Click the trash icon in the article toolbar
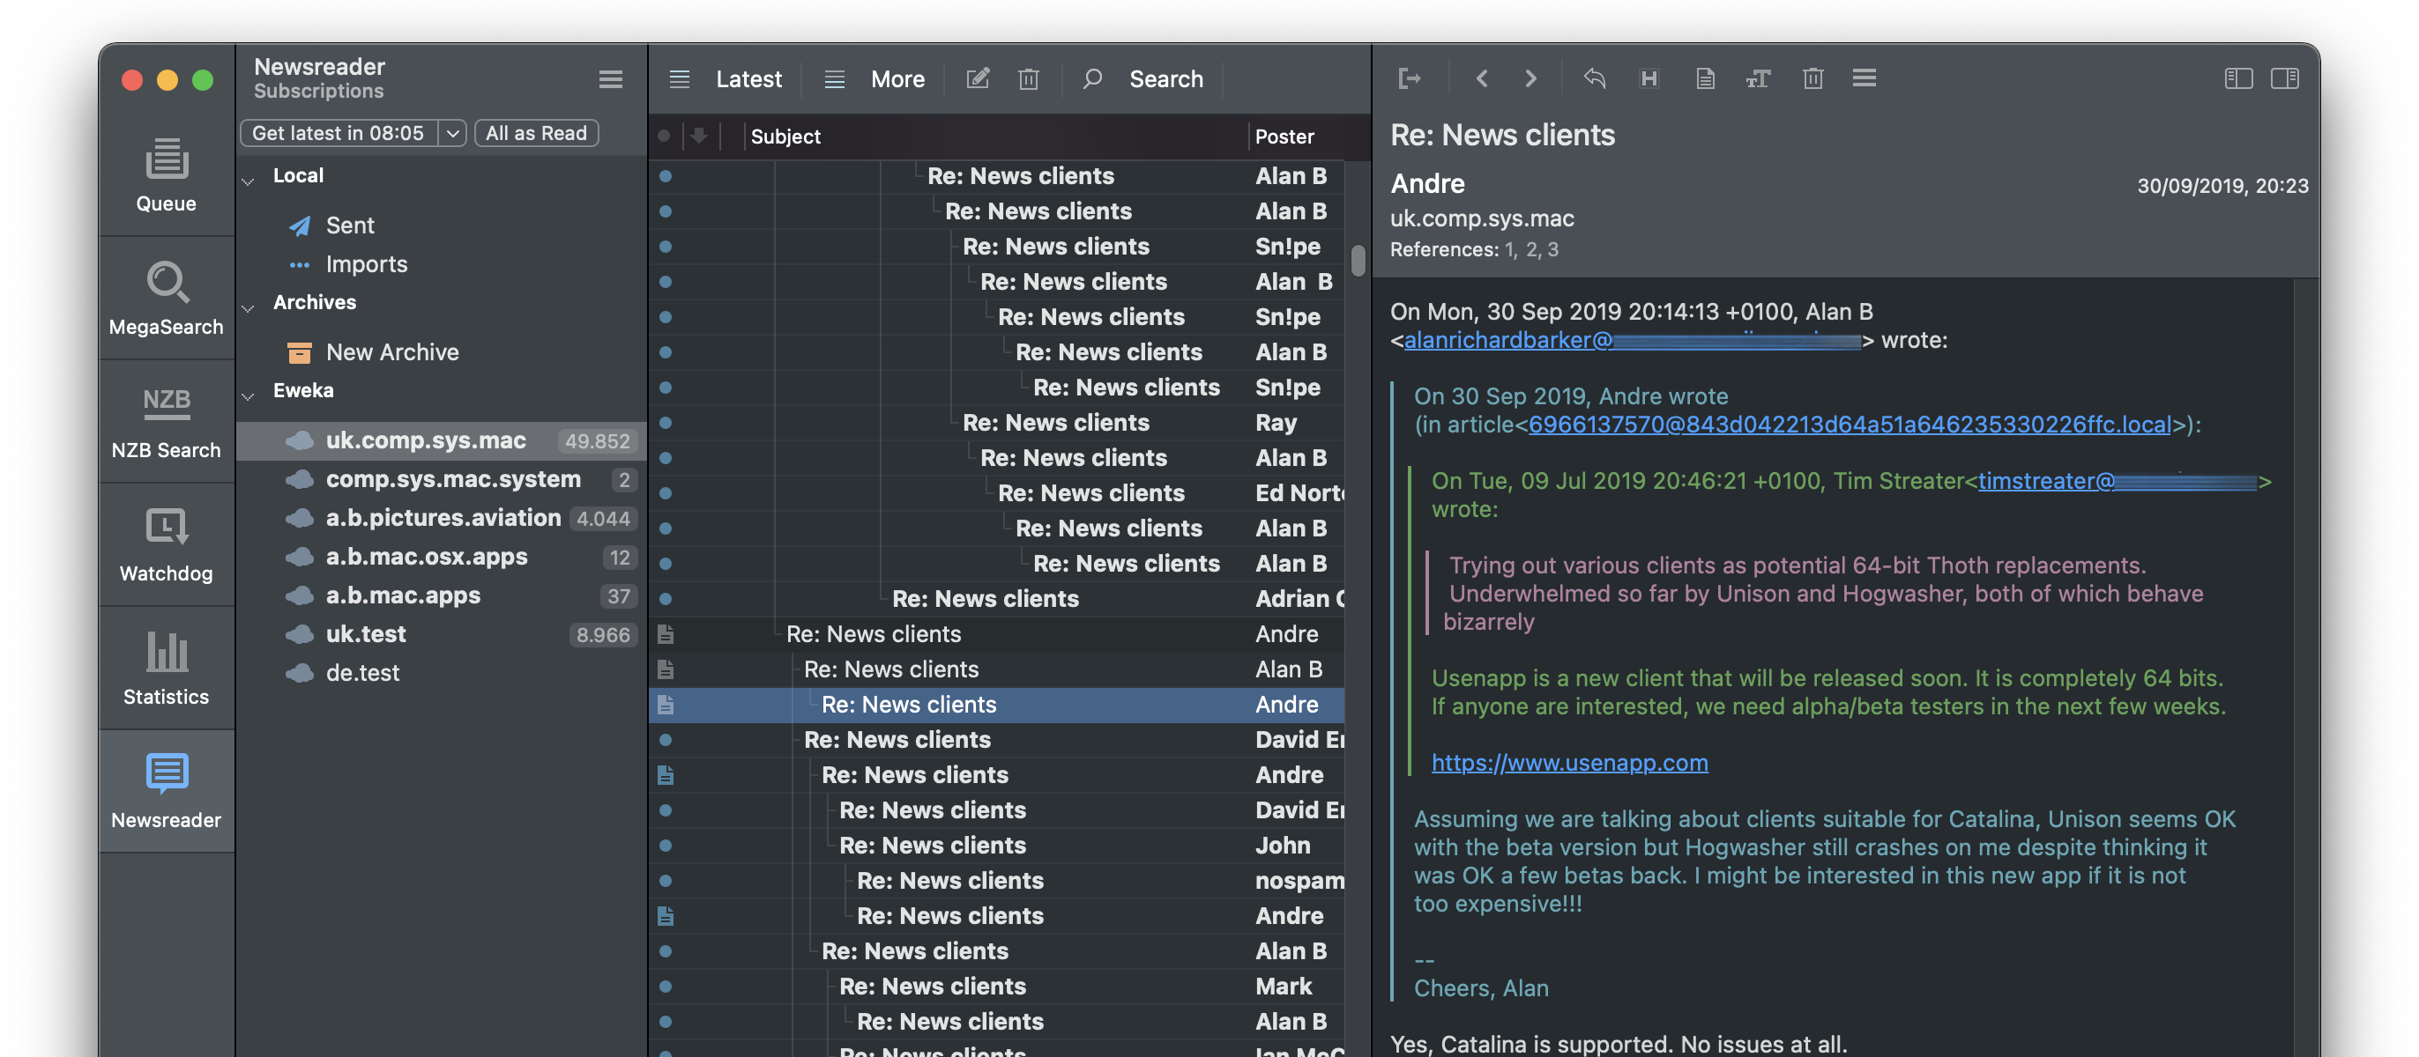Image resolution: width=2419 pixels, height=1057 pixels. click(1812, 78)
